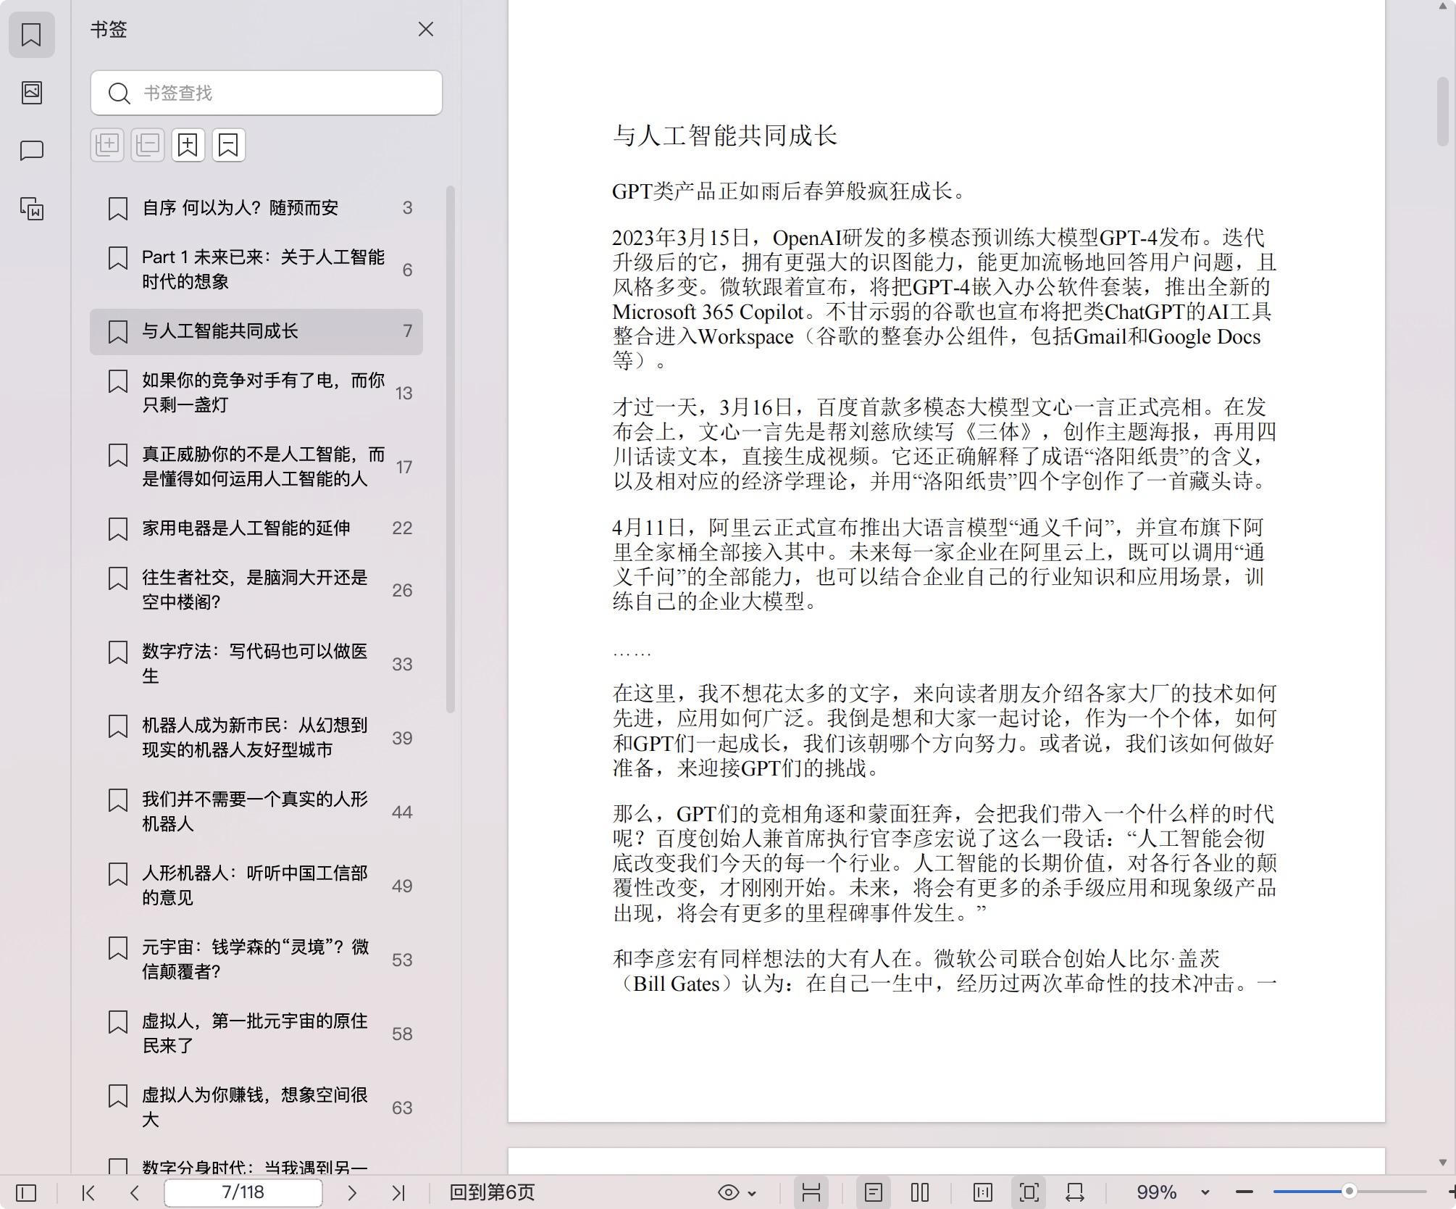Click the document vertical scrollbar thumb
The image size is (1456, 1209).
(1443, 110)
